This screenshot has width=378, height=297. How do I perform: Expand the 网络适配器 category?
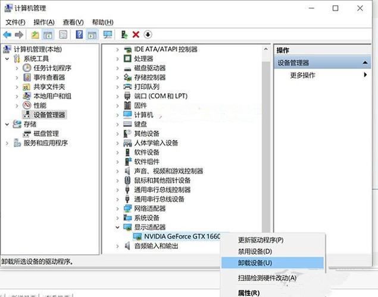[118, 208]
